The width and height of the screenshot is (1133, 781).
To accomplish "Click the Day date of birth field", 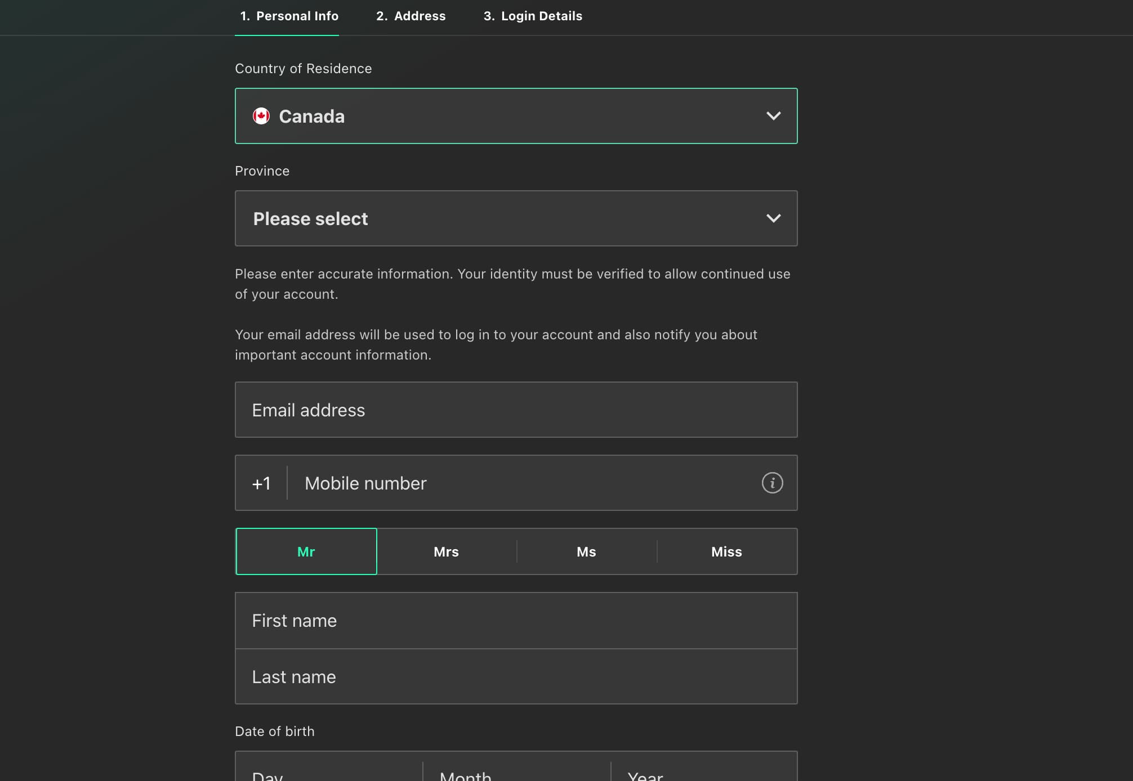I will point(329,772).
